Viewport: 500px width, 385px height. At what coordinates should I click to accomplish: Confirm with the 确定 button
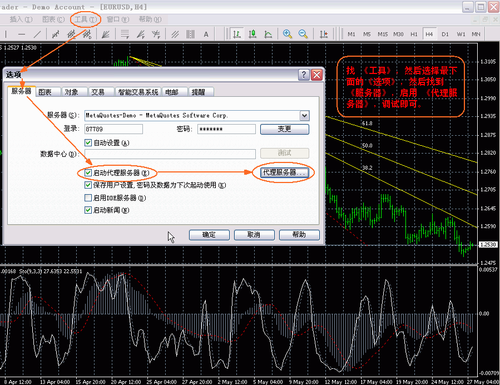click(x=209, y=235)
